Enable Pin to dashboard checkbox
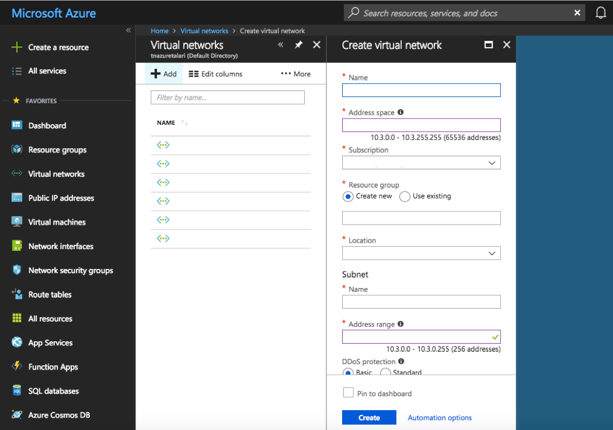This screenshot has width=613, height=430. click(x=349, y=393)
